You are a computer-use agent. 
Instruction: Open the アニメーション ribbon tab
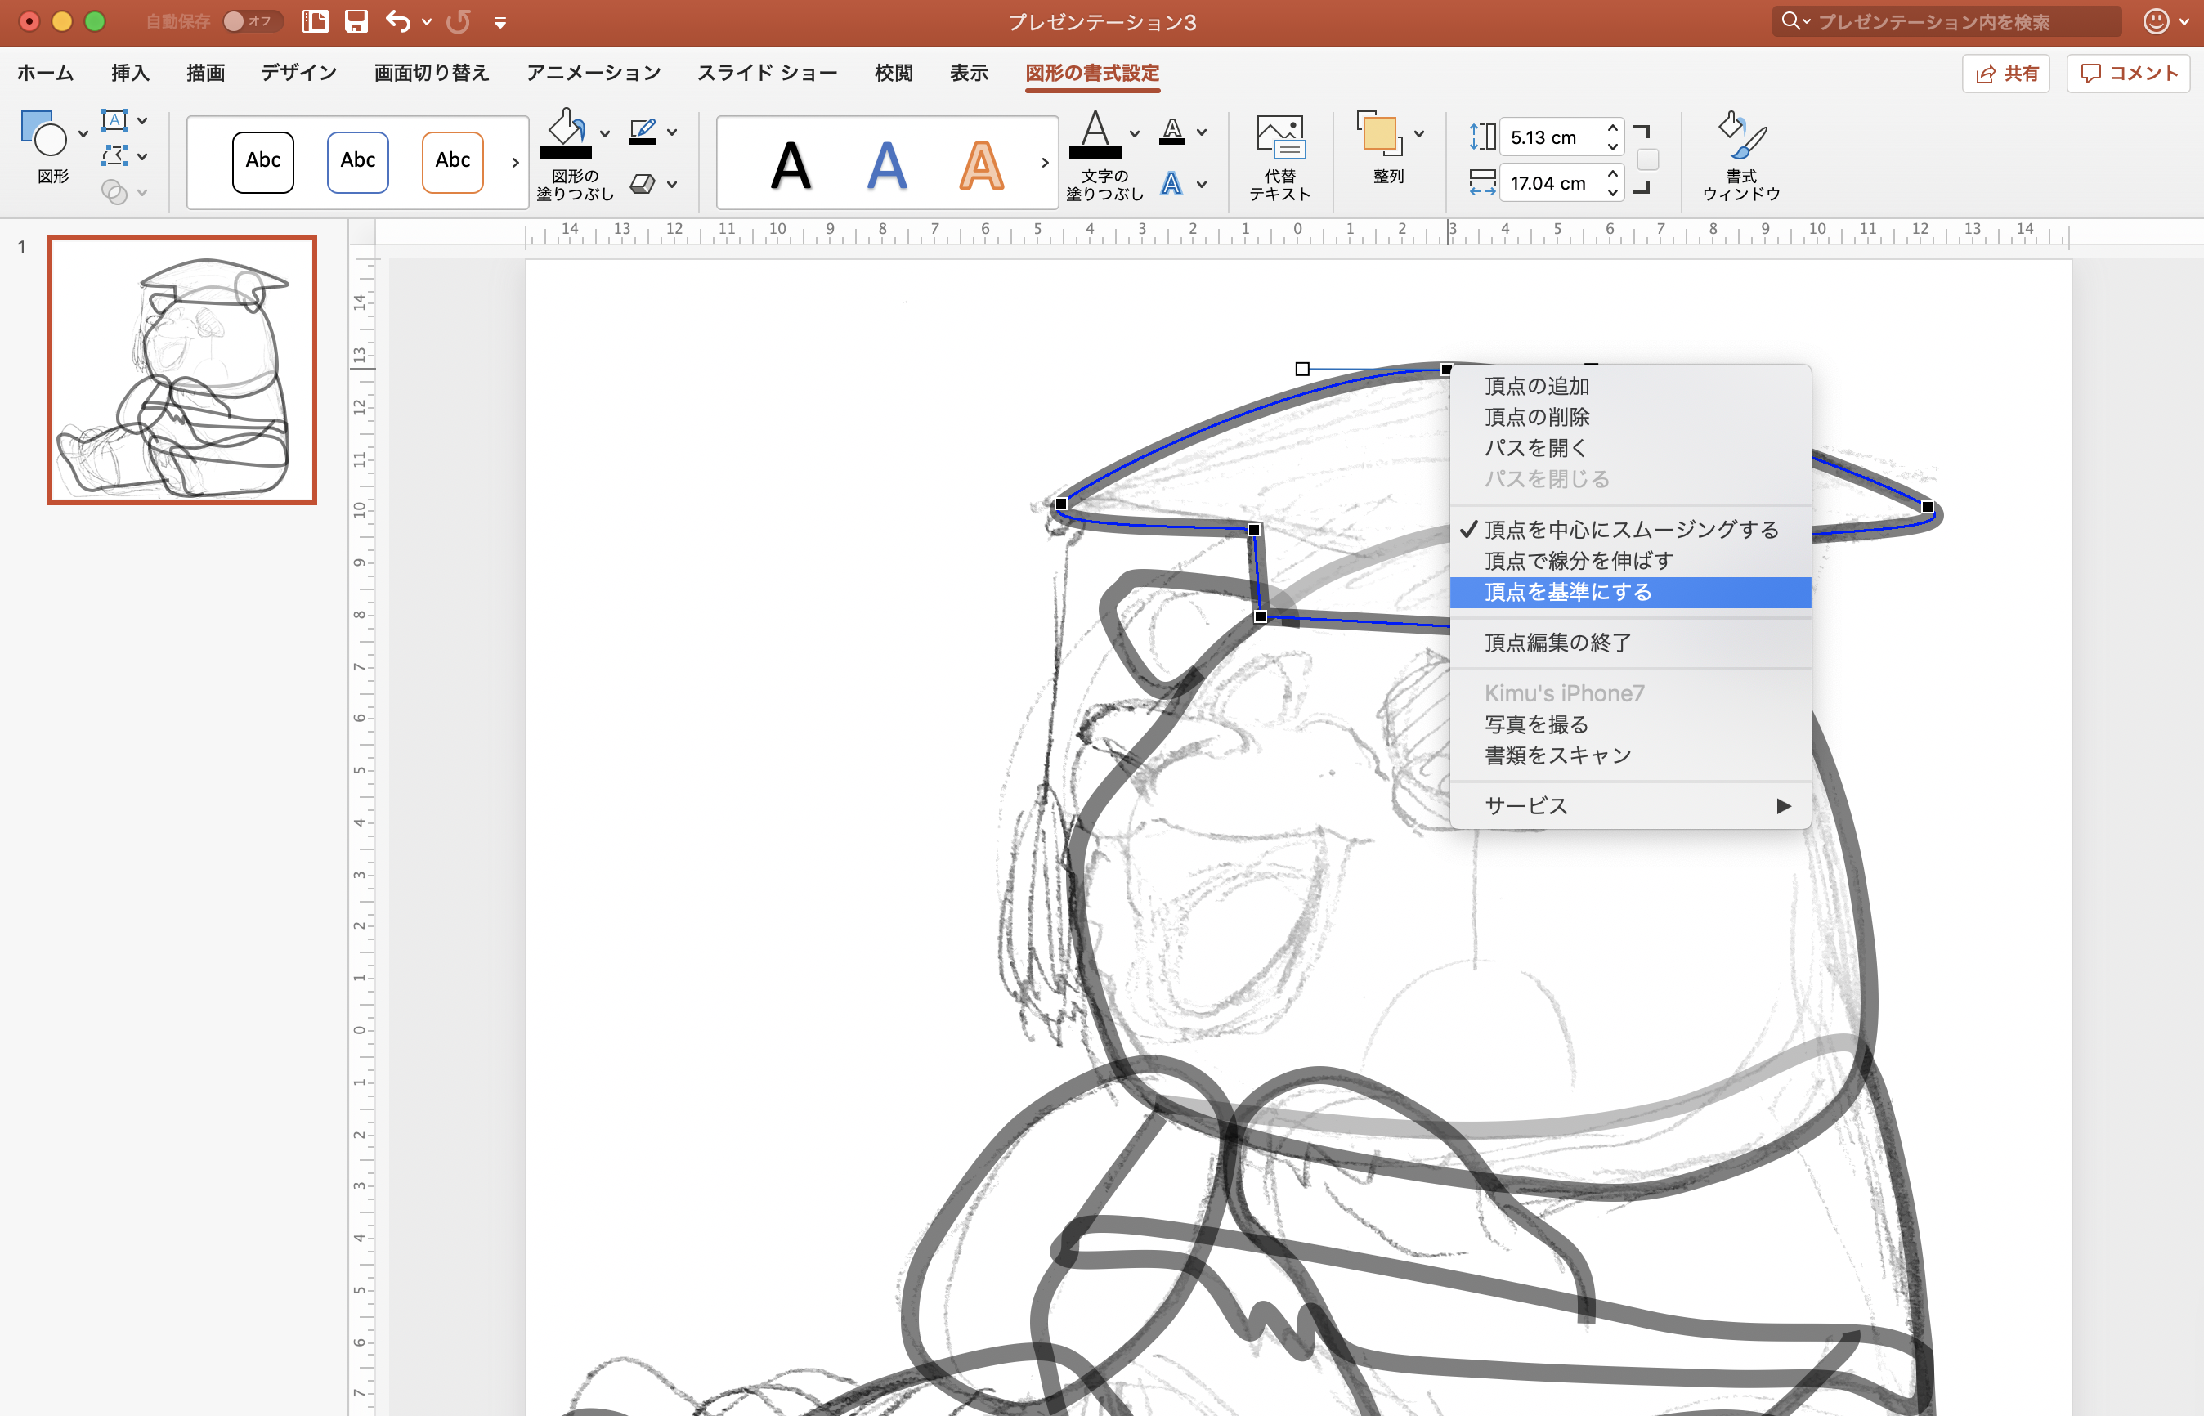(593, 73)
